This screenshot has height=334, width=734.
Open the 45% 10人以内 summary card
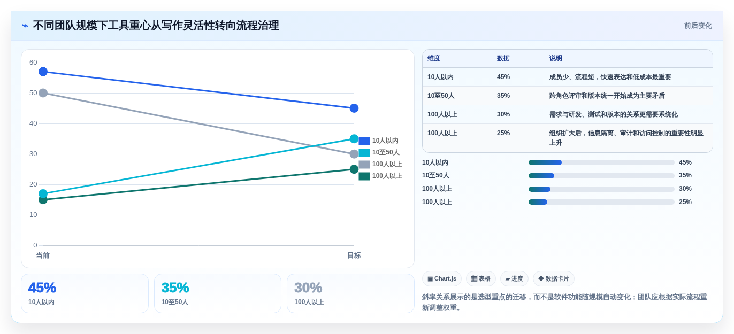[85, 293]
